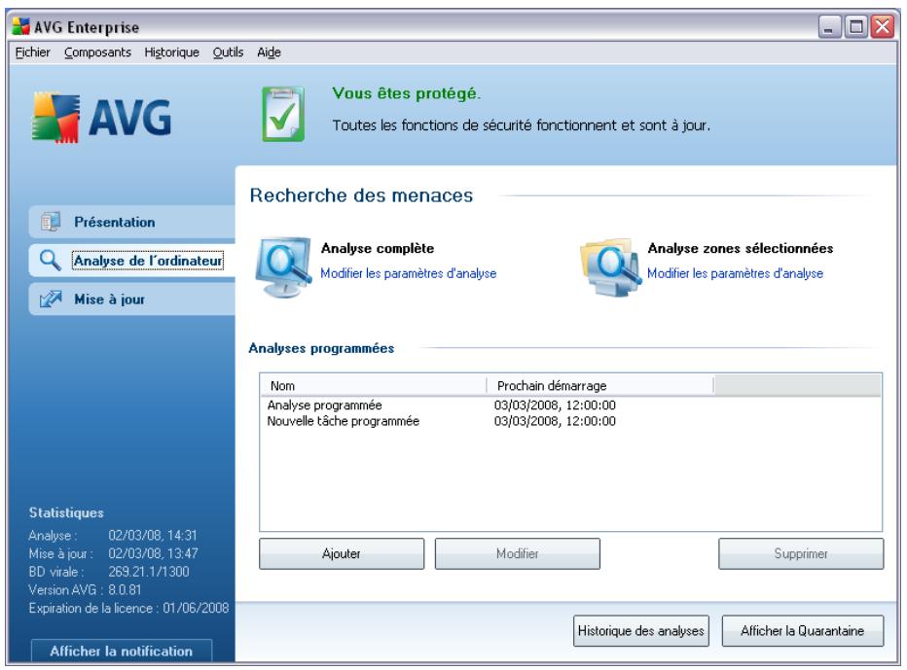Click the 'Vous êtes protégé.' status text
Viewport: 907px width, 670px height.
406,93
